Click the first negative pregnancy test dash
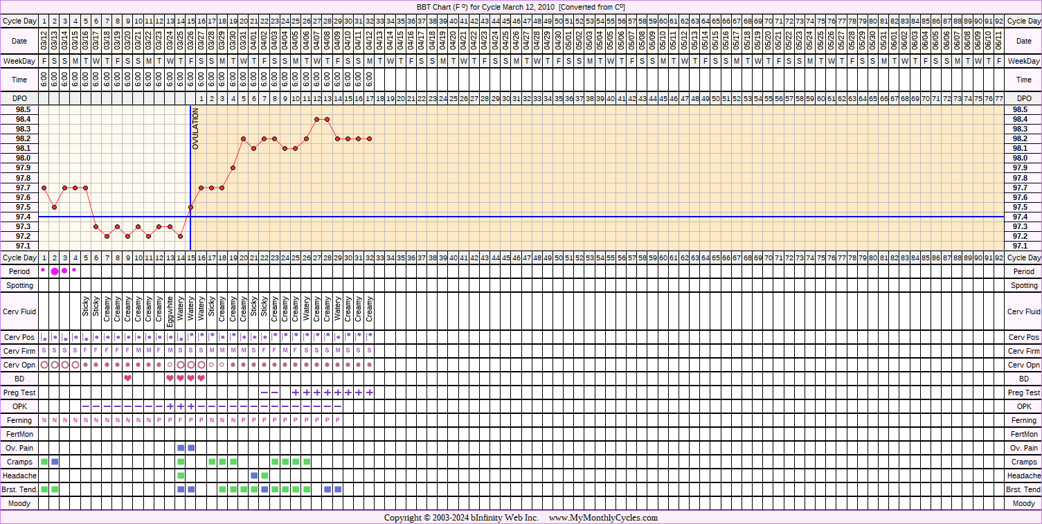This screenshot has height=524, width=1042. (264, 392)
